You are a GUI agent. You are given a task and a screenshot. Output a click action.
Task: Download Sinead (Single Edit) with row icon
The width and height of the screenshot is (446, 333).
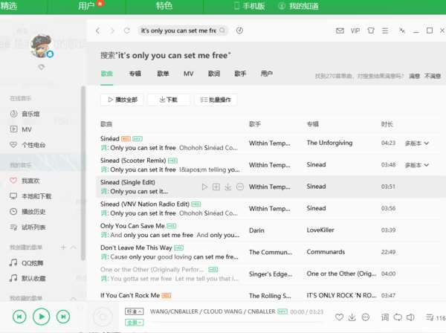tap(228, 187)
